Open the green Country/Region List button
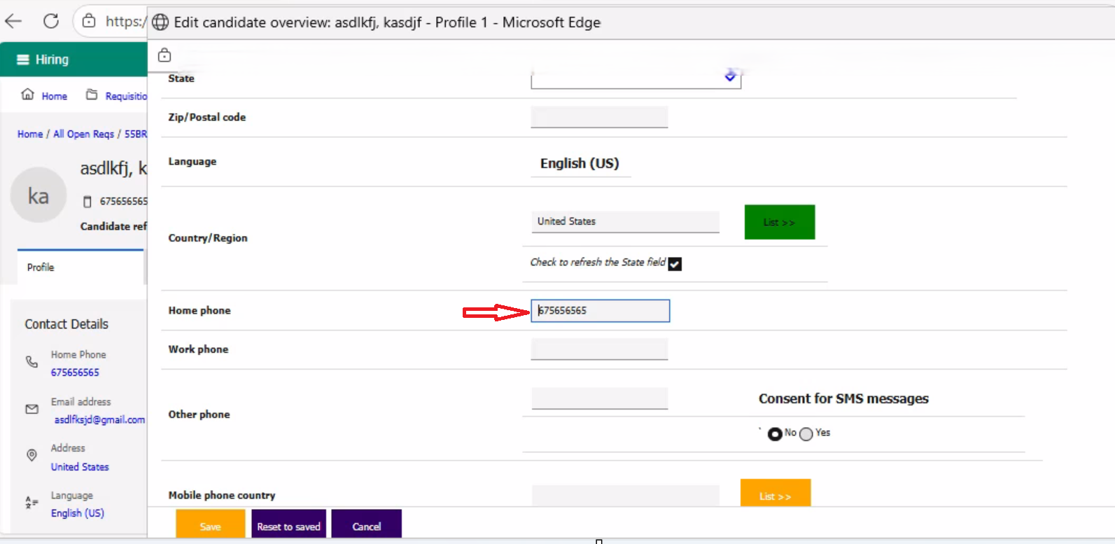The image size is (1115, 544). 779,222
